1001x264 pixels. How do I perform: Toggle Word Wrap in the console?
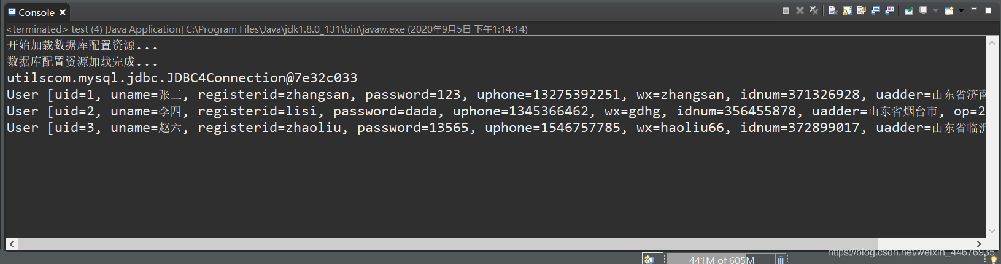pyautogui.click(x=861, y=10)
